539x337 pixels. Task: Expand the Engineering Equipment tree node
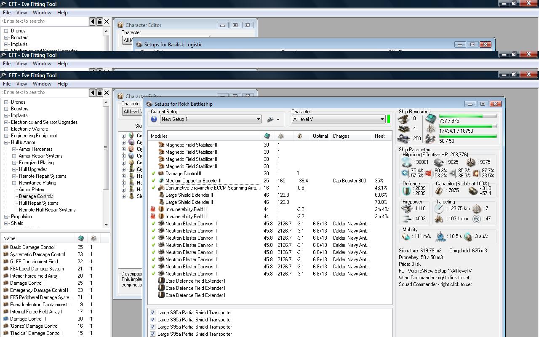pyautogui.click(x=6, y=136)
